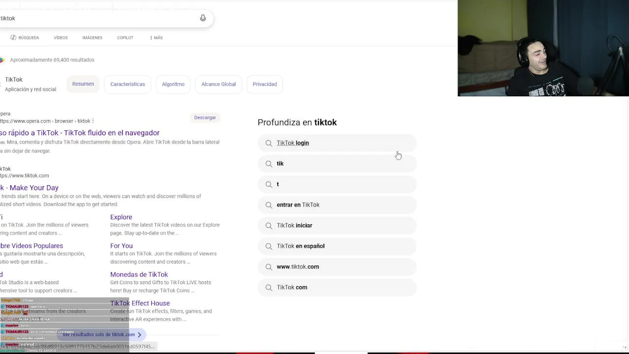This screenshot has height=354, width=629.
Task: Switch to the Videos tab
Action: coord(61,37)
